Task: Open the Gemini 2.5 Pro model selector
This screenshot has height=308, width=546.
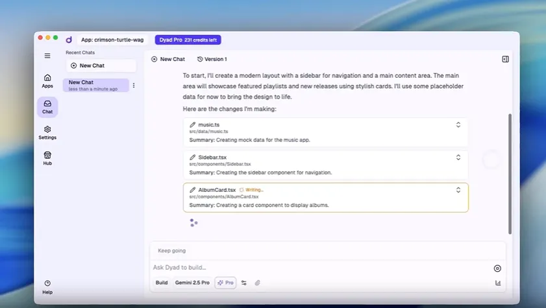Action: pyautogui.click(x=192, y=283)
